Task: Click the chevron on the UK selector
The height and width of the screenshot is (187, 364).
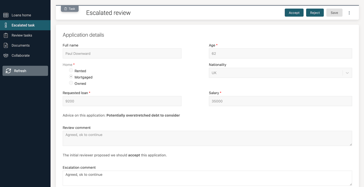Action: click(x=347, y=73)
